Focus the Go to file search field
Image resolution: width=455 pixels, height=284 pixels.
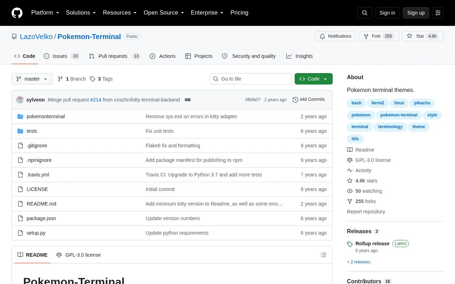pos(251,79)
